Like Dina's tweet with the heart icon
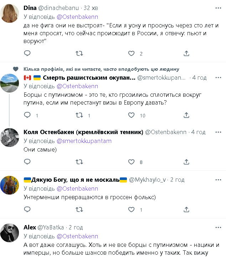226x260 pixels. click(x=132, y=53)
